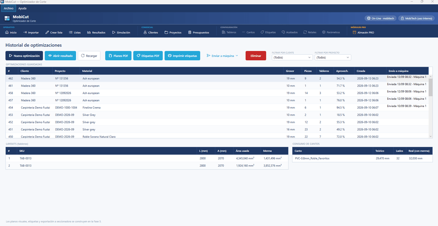Open the Importar section in the navigation bar
438x226 pixels.
click(31, 32)
